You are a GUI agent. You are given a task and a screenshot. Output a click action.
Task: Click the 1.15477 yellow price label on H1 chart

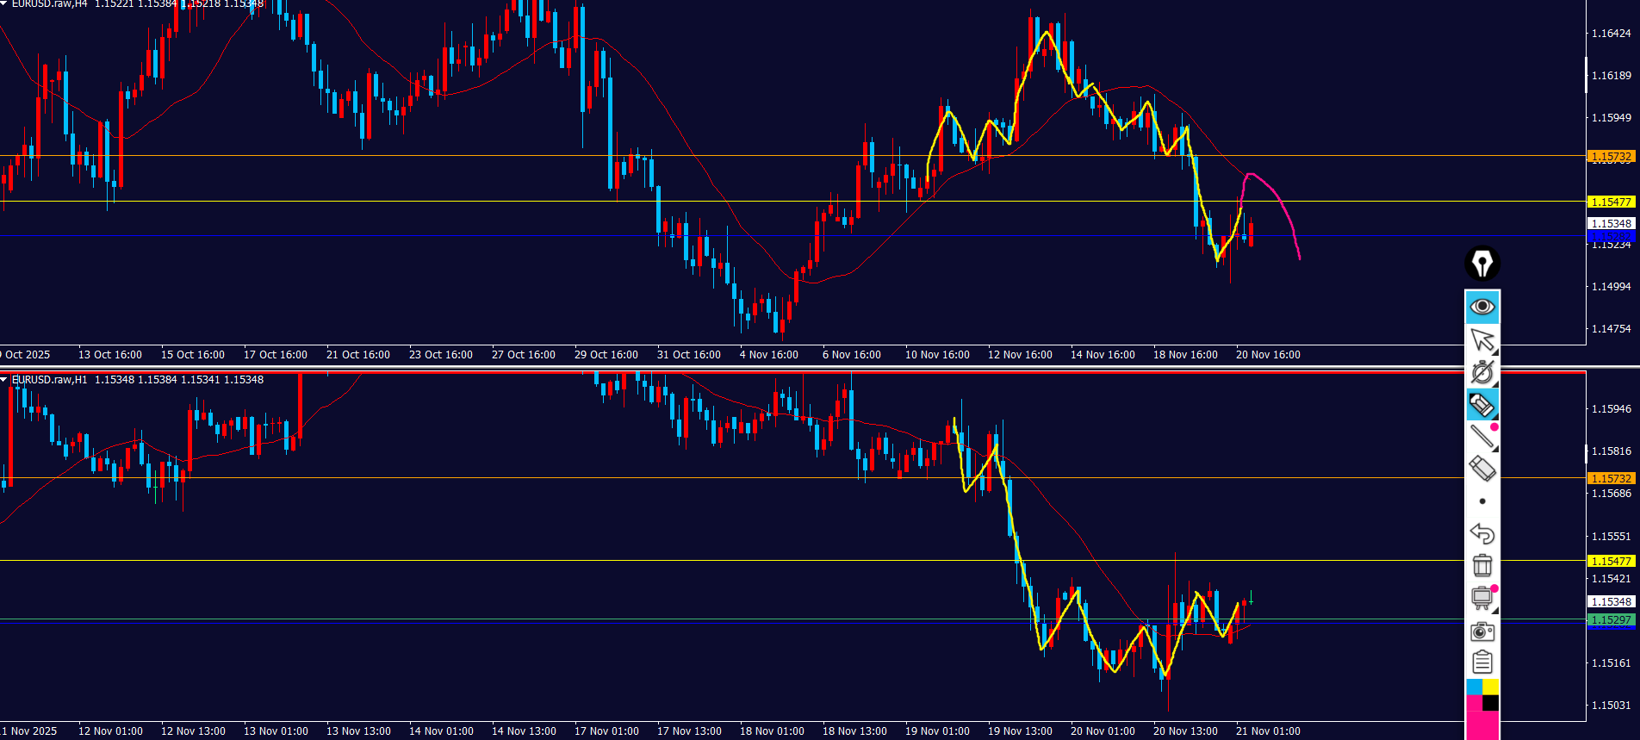[1611, 561]
